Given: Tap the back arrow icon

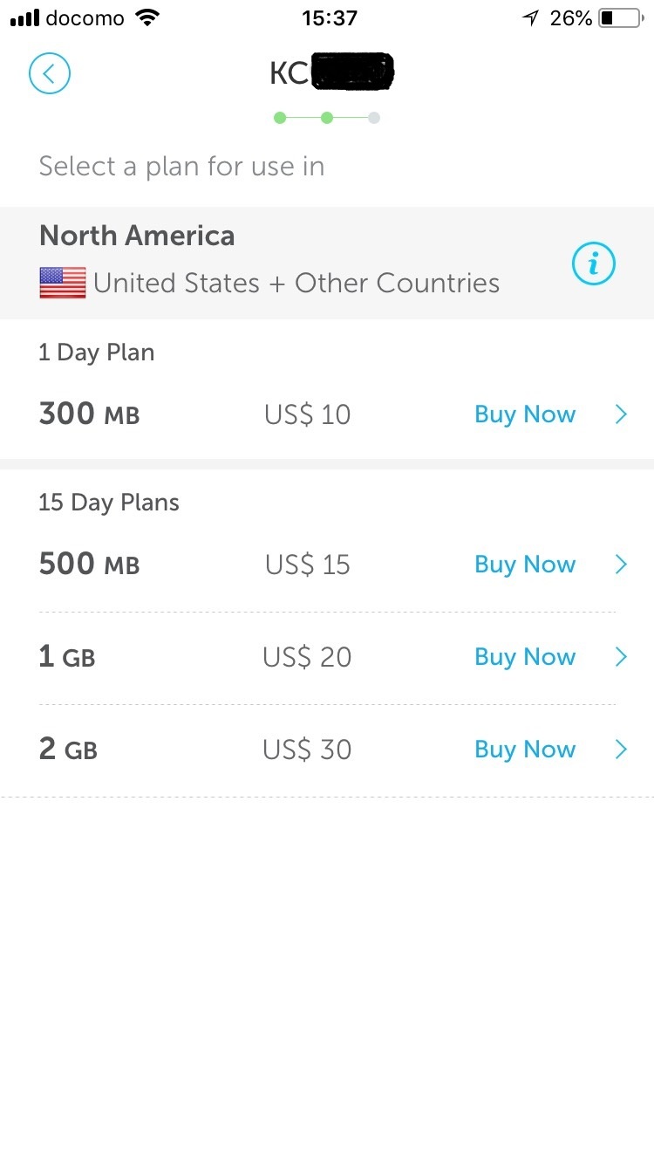Looking at the screenshot, I should click(50, 73).
